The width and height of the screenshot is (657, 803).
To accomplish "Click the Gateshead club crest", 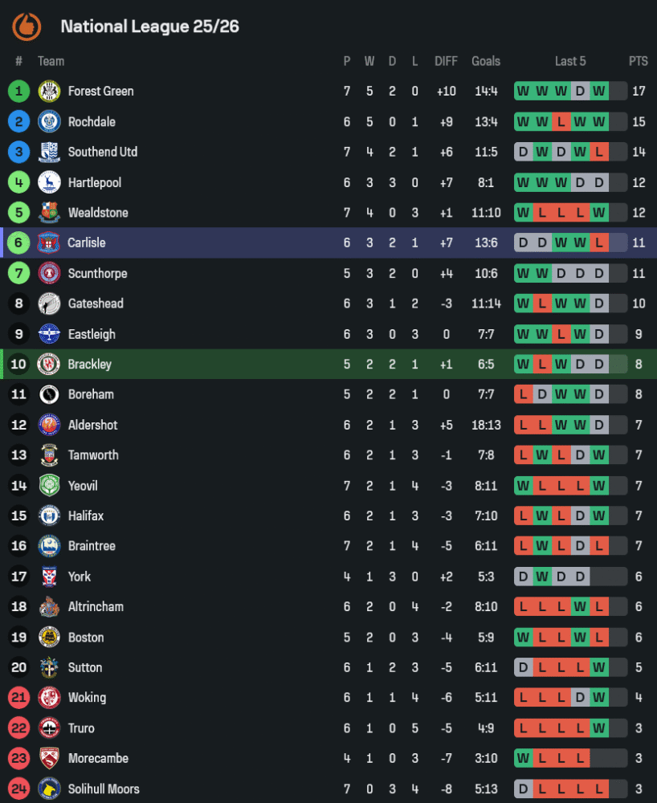I will click(x=49, y=304).
